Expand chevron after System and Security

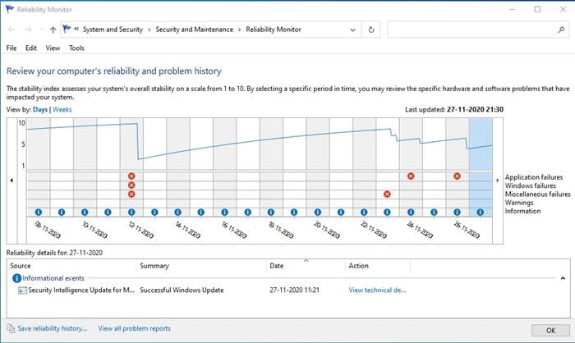pyautogui.click(x=149, y=30)
